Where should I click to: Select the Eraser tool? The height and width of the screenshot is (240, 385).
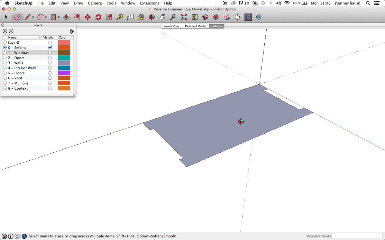[17, 17]
